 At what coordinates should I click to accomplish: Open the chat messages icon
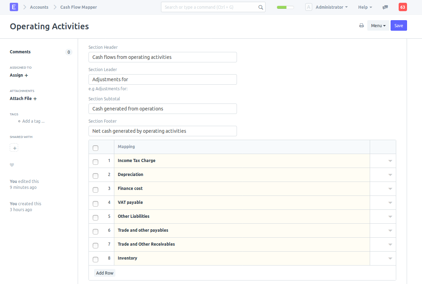click(385, 7)
